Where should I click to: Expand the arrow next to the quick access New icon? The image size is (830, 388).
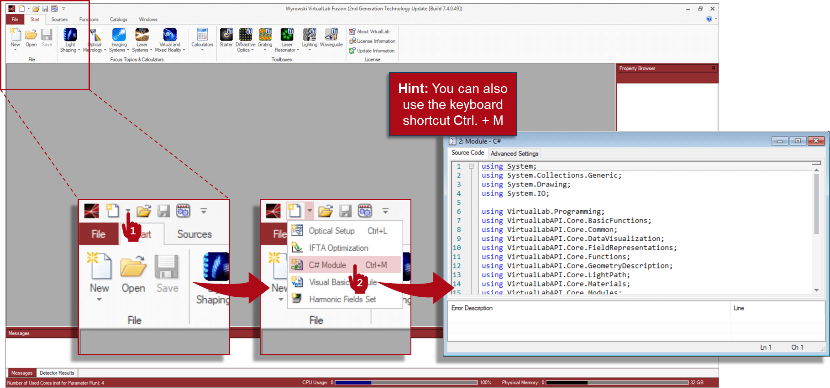[28, 9]
